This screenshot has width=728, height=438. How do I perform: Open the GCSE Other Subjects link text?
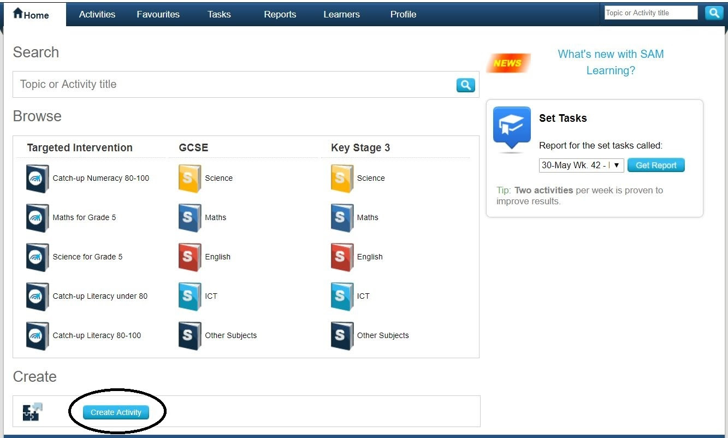231,335
